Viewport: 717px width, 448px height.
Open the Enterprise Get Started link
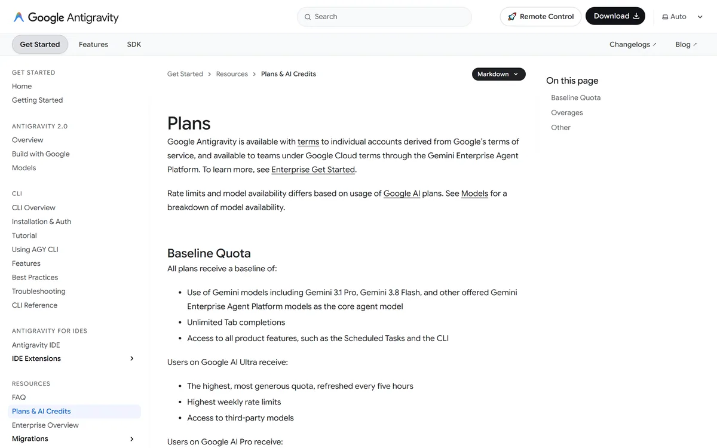(x=313, y=170)
